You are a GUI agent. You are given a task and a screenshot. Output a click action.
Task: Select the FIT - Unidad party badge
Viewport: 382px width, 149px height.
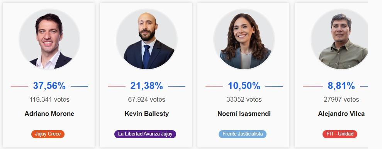click(341, 134)
